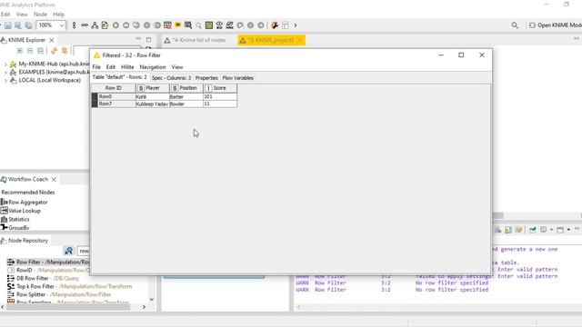
Task: Toggle fuzzy search in Node Repository
Action: point(69,251)
